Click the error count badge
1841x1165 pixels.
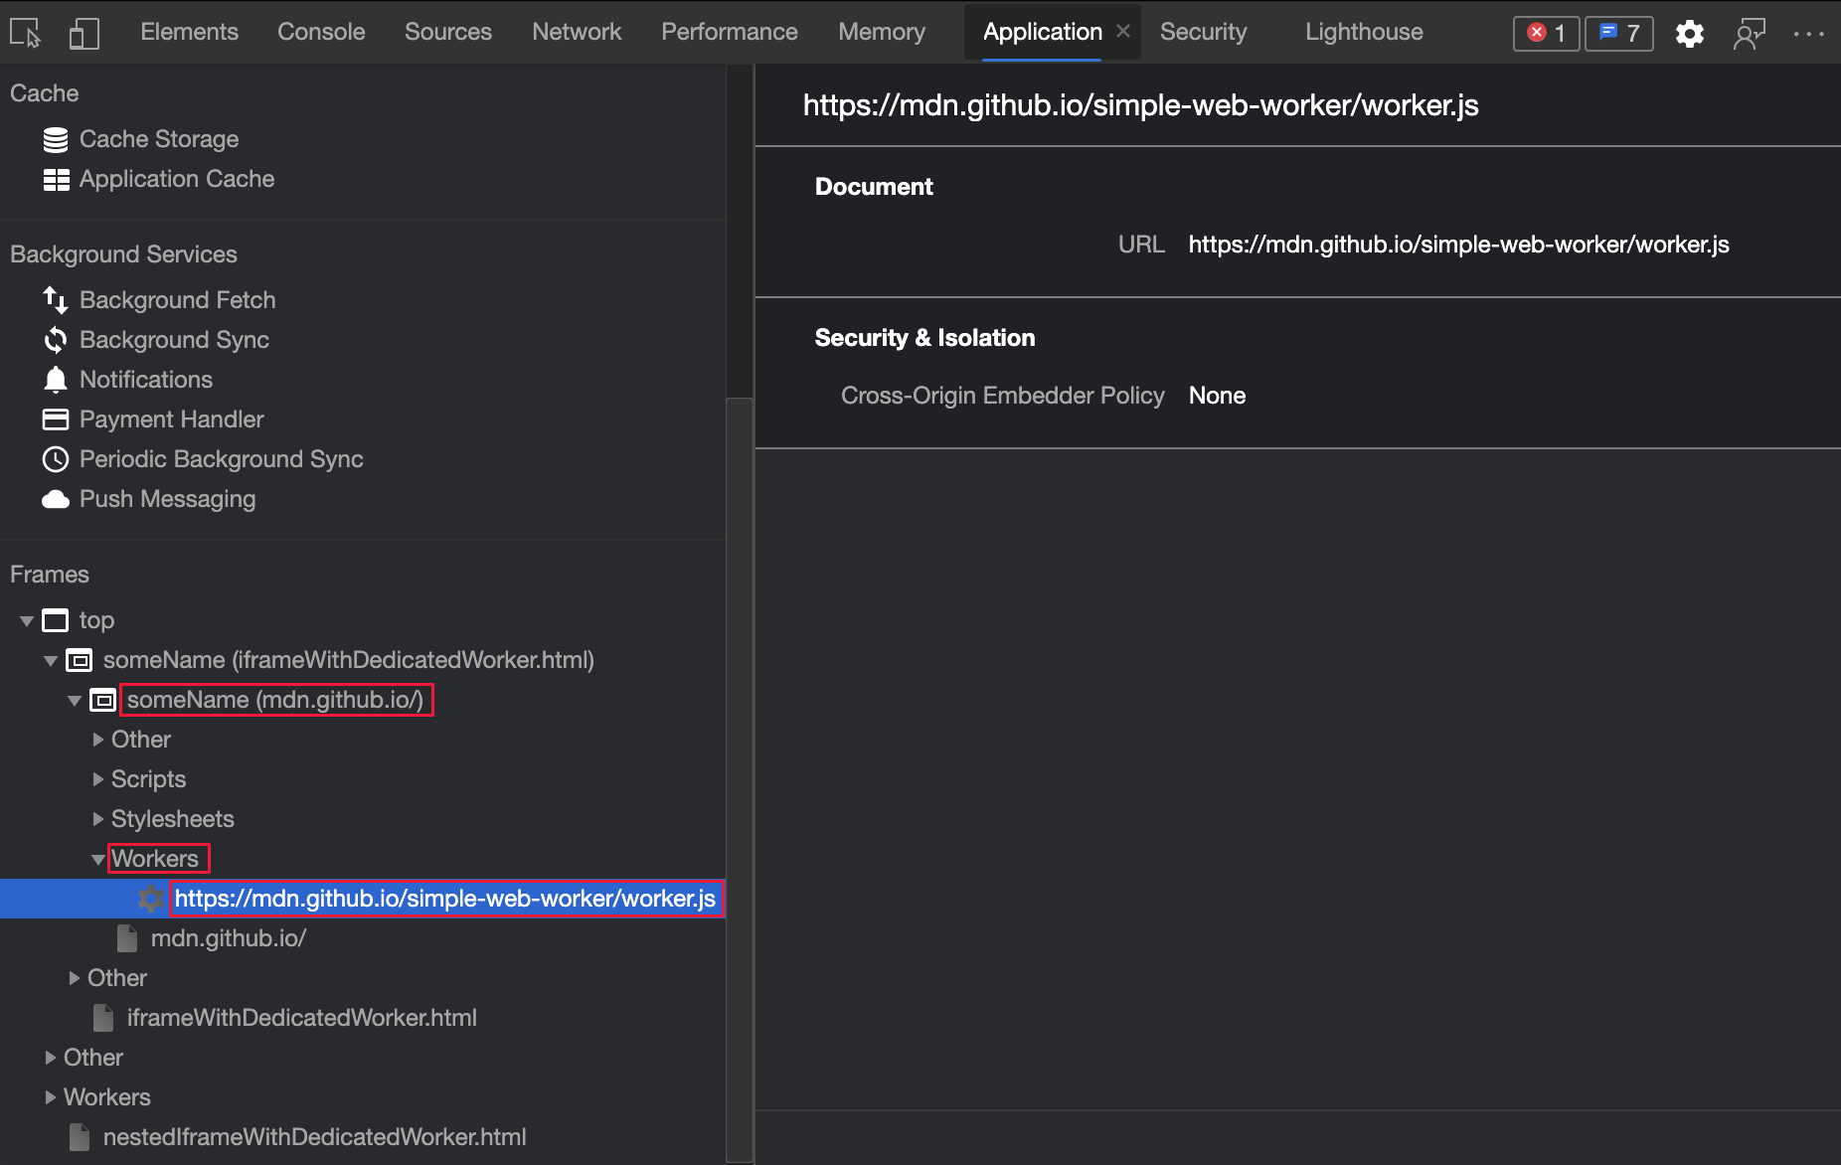1545,33
